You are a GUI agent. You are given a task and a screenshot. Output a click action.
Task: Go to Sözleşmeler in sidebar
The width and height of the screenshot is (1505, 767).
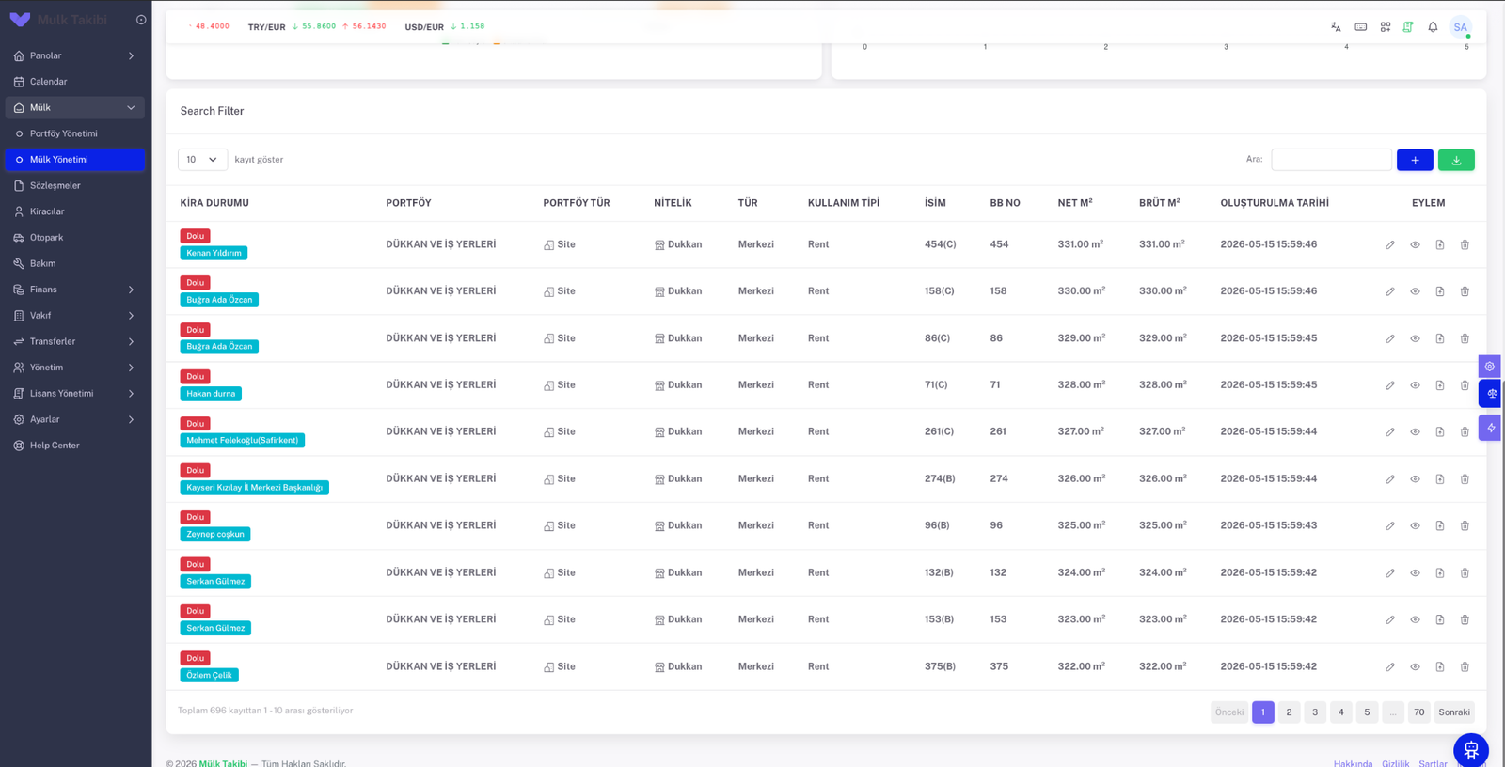(75, 186)
